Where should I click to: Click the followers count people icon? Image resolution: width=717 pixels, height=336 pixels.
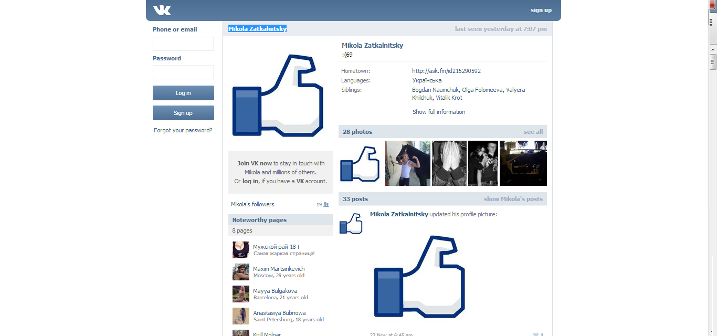[x=326, y=205]
